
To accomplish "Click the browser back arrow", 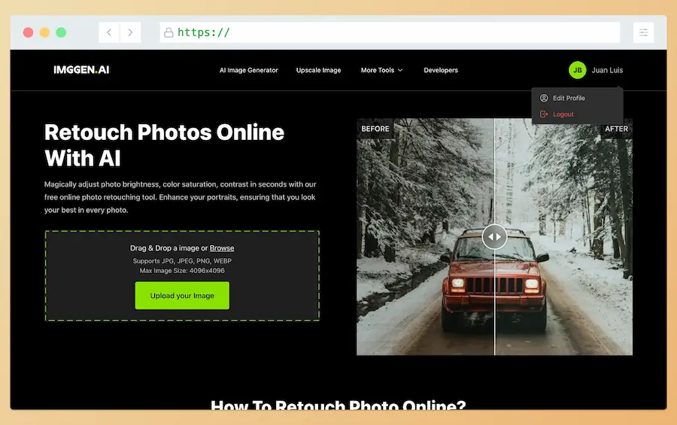I will [109, 32].
